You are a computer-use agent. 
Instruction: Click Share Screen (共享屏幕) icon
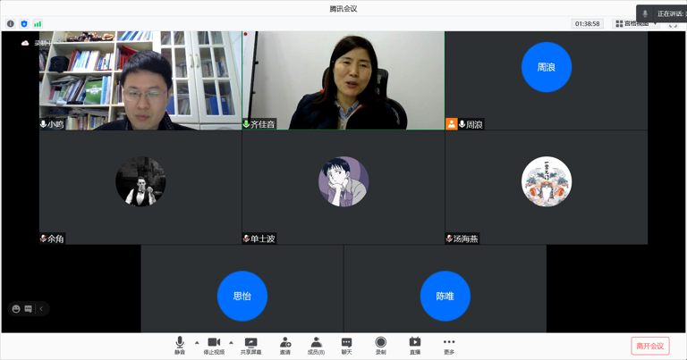(x=250, y=345)
